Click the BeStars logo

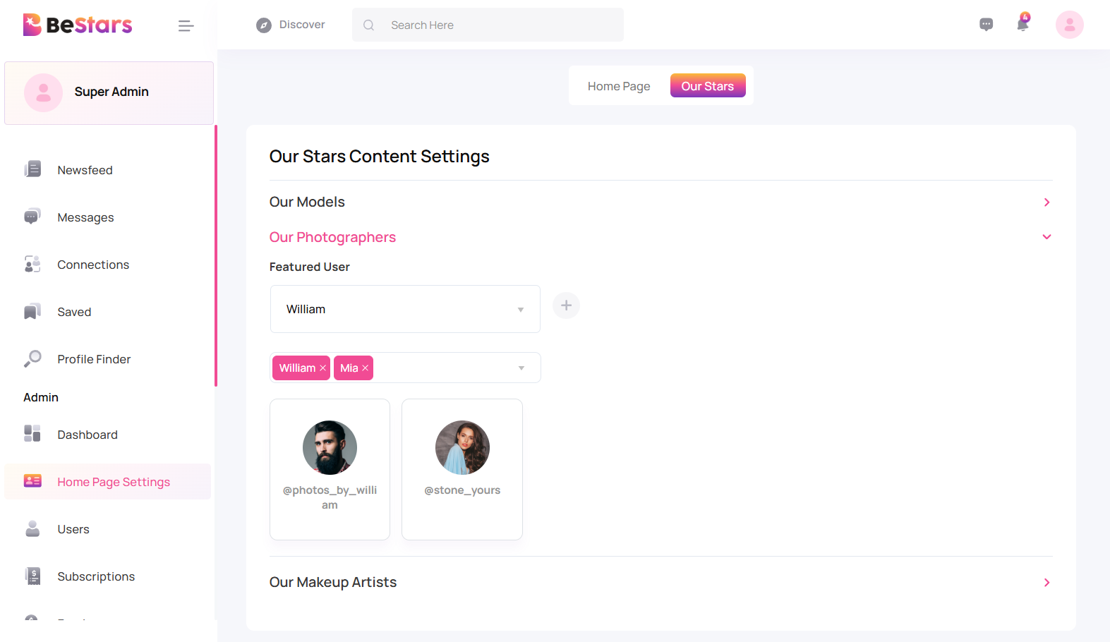(77, 25)
